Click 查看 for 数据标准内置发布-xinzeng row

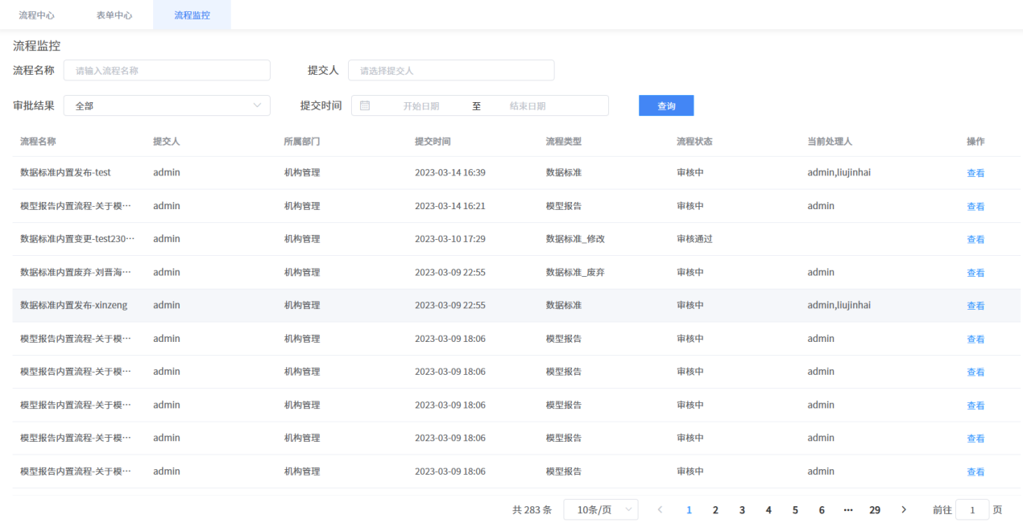point(975,306)
